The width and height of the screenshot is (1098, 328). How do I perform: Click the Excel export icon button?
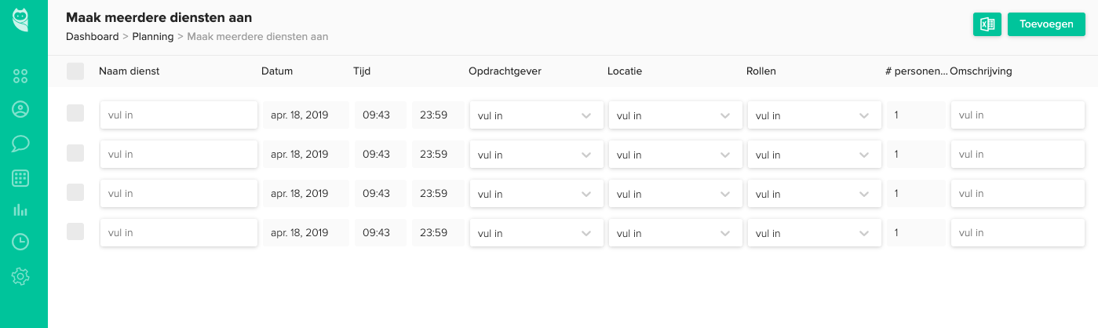click(987, 24)
